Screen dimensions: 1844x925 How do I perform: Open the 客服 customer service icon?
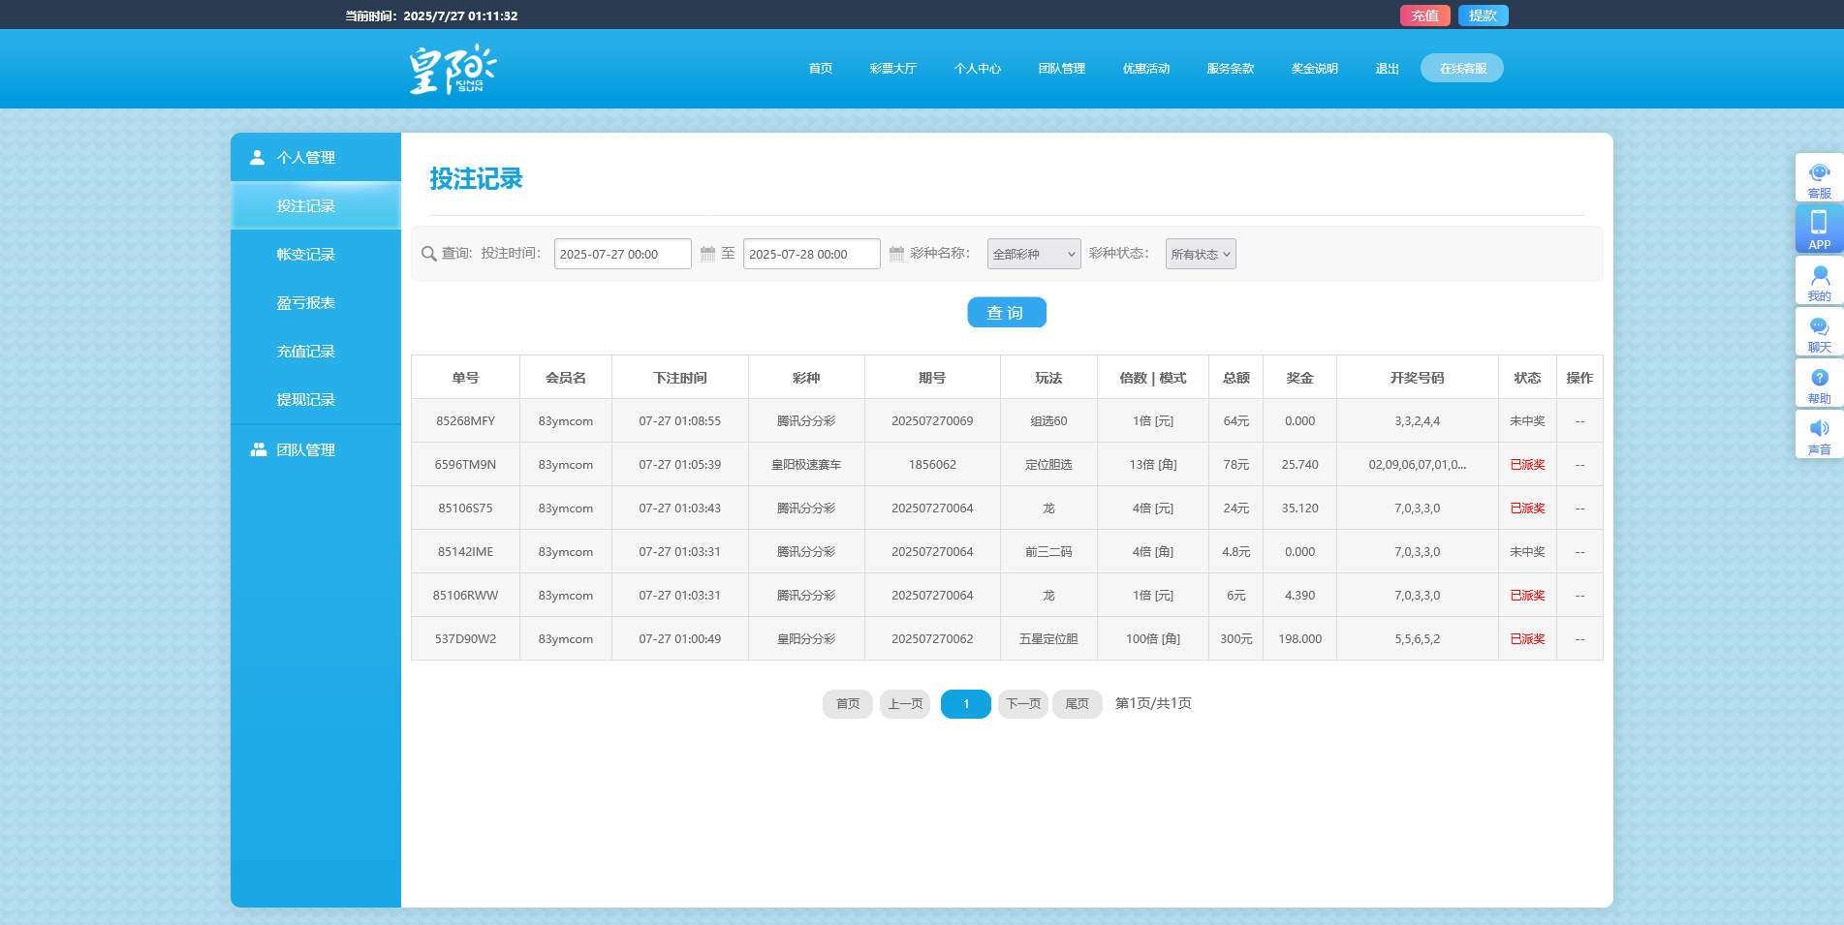click(1819, 178)
